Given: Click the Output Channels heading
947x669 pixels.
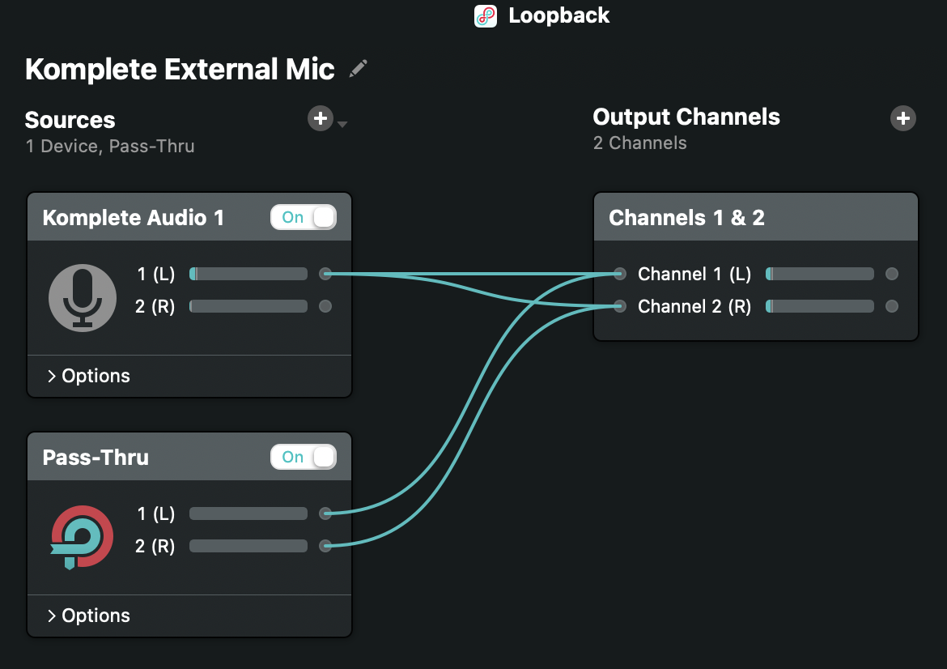Looking at the screenshot, I should [686, 117].
